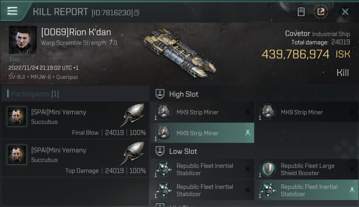Inspect the Covetor ship image
The height and width of the screenshot is (207, 359).
click(179, 52)
